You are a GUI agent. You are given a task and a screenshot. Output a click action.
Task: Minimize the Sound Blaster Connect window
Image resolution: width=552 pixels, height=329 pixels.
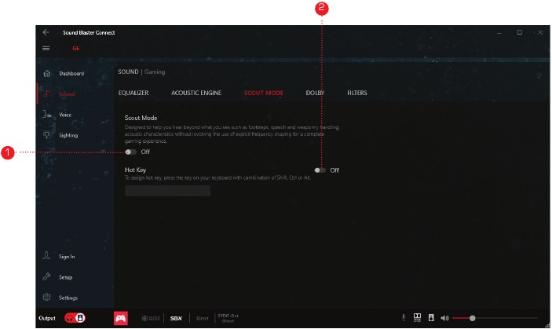[x=499, y=33]
